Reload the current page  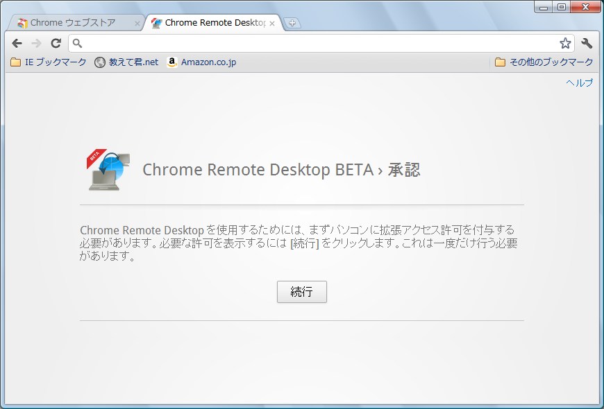click(56, 44)
